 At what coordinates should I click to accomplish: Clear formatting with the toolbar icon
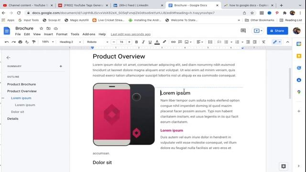(x=263, y=42)
